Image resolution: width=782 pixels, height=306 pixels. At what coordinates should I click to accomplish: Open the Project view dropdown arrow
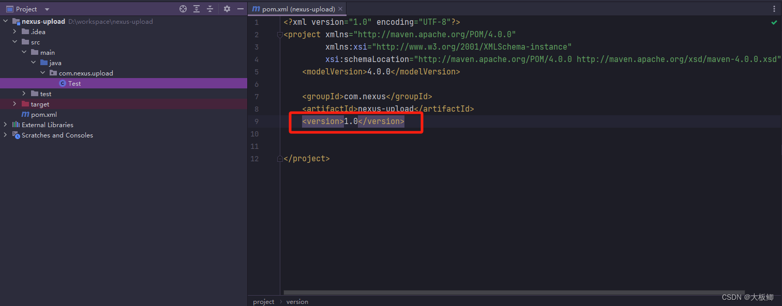point(47,9)
